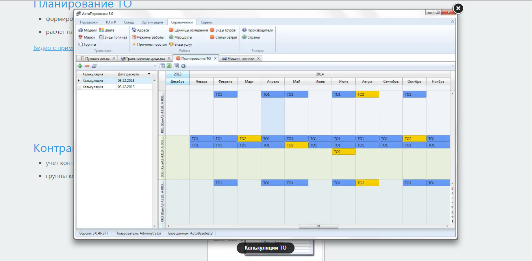The width and height of the screenshot is (532, 261).
Task: Collapse the ribbon with the top-right arrow
Action: pyautogui.click(x=452, y=22)
